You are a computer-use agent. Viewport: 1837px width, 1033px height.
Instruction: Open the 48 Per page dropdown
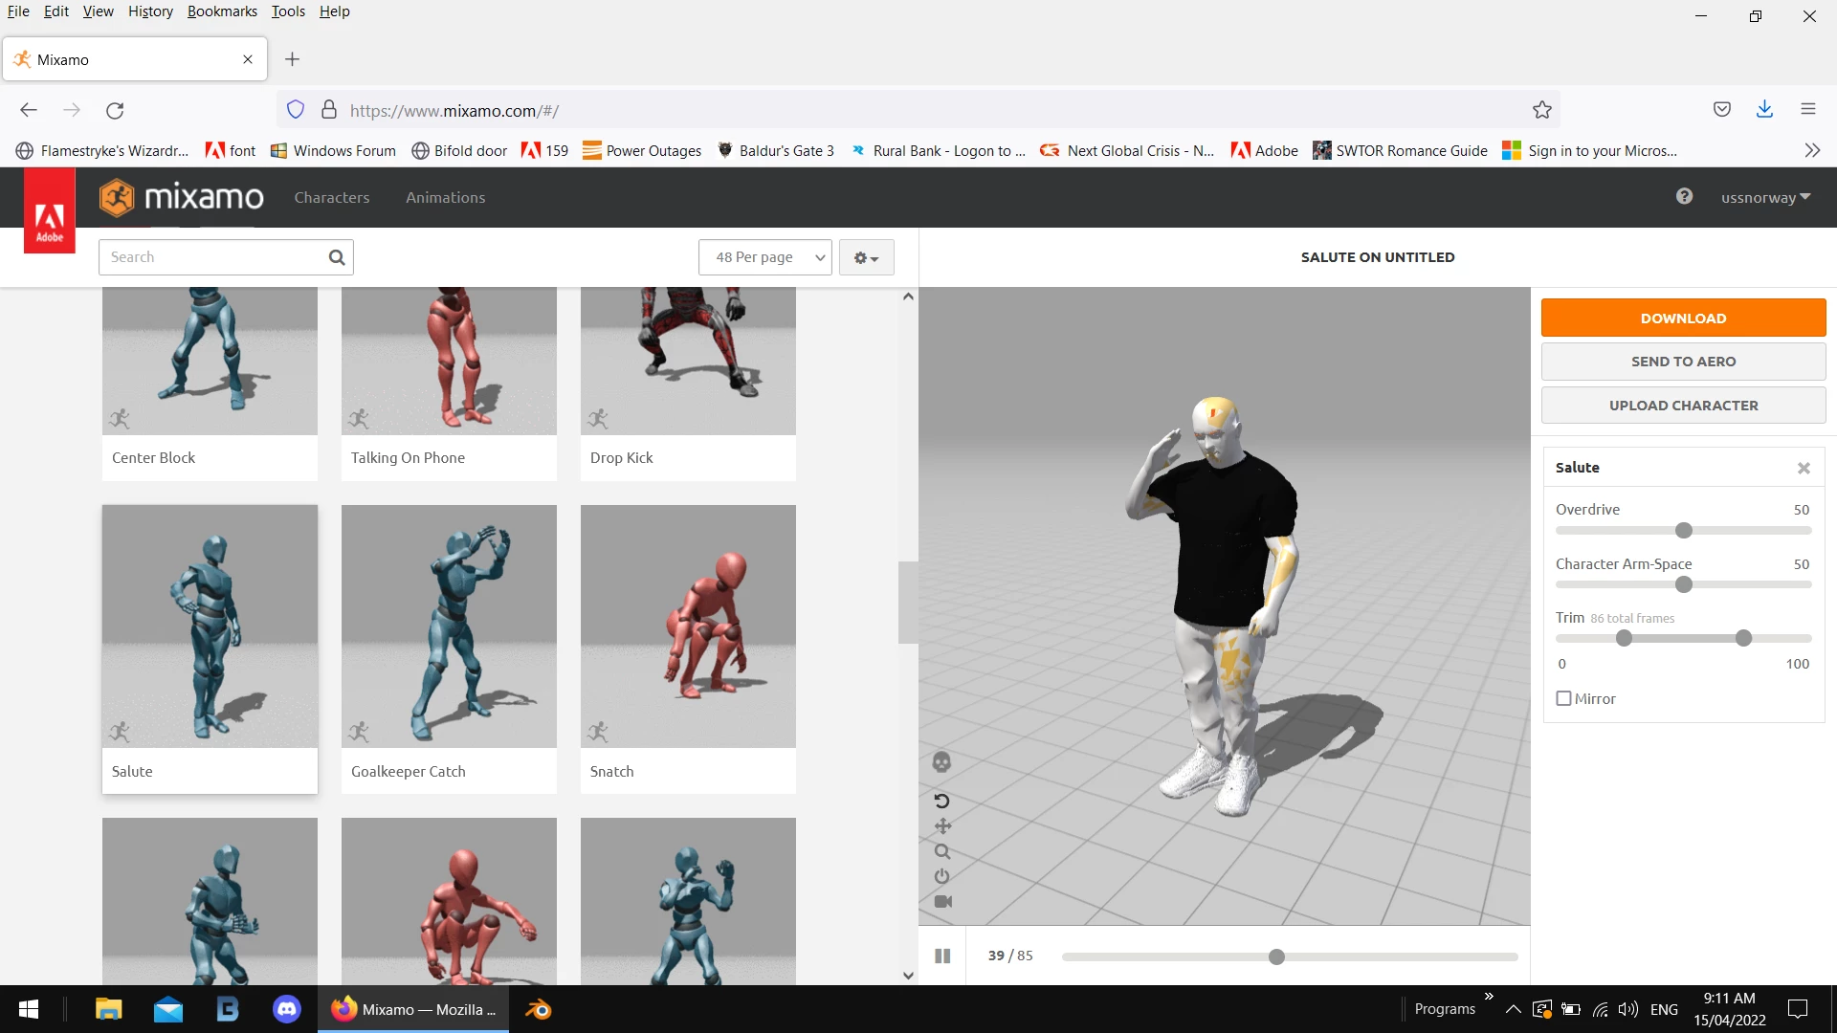tap(765, 257)
